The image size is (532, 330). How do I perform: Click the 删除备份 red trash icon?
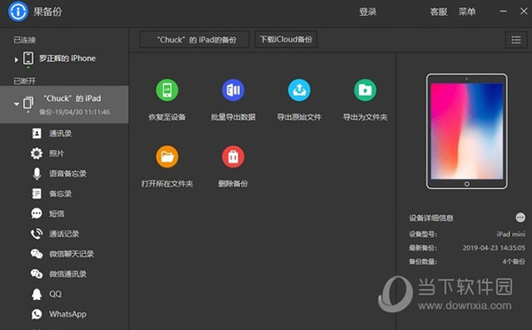[x=233, y=157]
